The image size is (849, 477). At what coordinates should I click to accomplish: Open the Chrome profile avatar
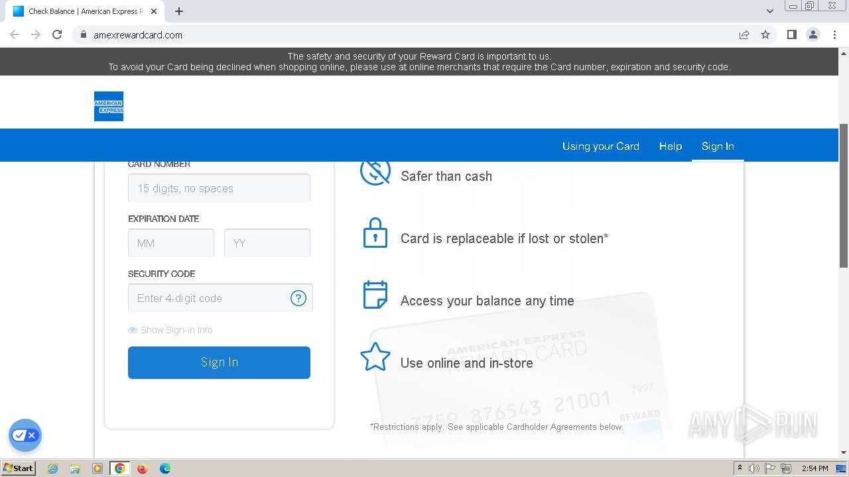pos(813,34)
